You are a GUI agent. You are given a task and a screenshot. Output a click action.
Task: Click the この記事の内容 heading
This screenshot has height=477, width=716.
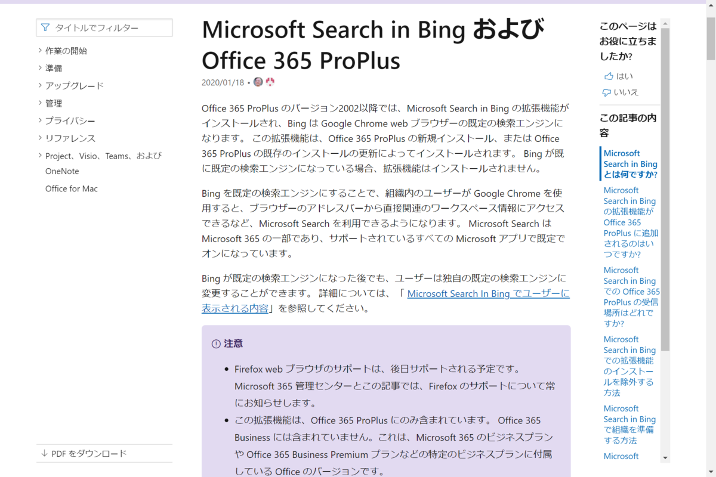tap(628, 125)
